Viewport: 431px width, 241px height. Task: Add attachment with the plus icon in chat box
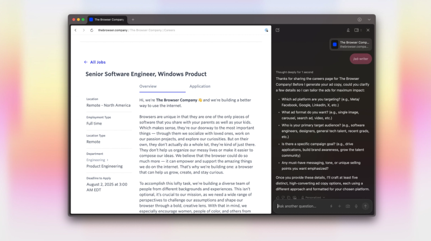(x=339, y=206)
